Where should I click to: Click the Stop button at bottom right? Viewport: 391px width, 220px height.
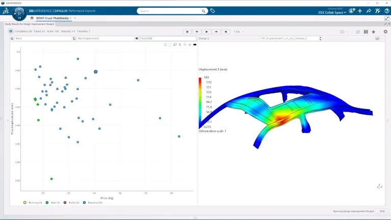(x=382, y=211)
